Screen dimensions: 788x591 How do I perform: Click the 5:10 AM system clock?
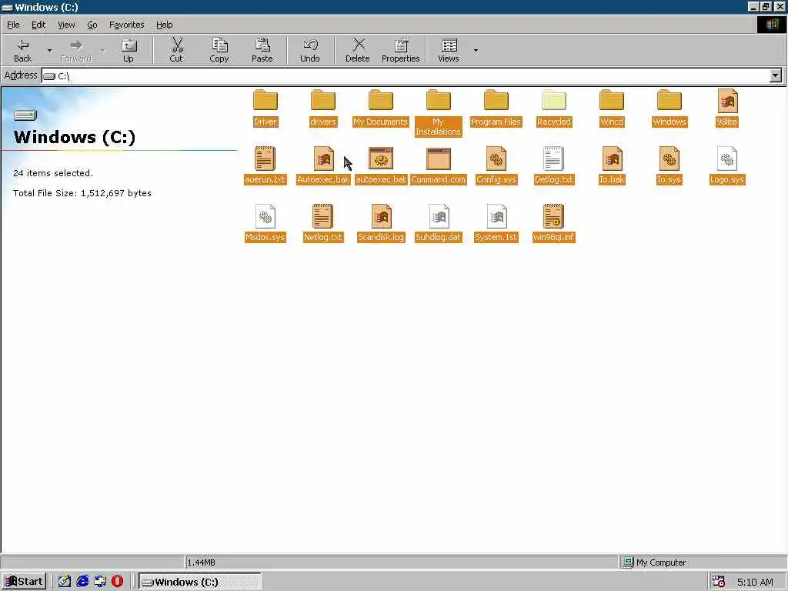pyautogui.click(x=755, y=582)
